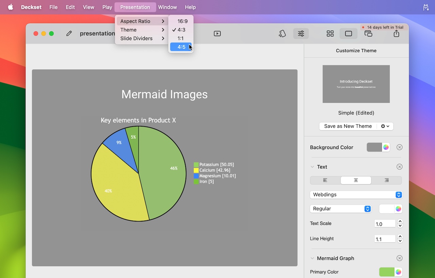The image size is (435, 278).
Task: Click Save as New Theme button
Action: 348,126
